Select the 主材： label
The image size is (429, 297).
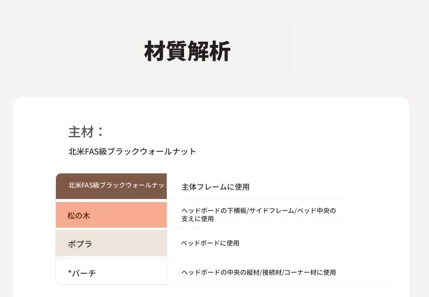[x=86, y=132]
